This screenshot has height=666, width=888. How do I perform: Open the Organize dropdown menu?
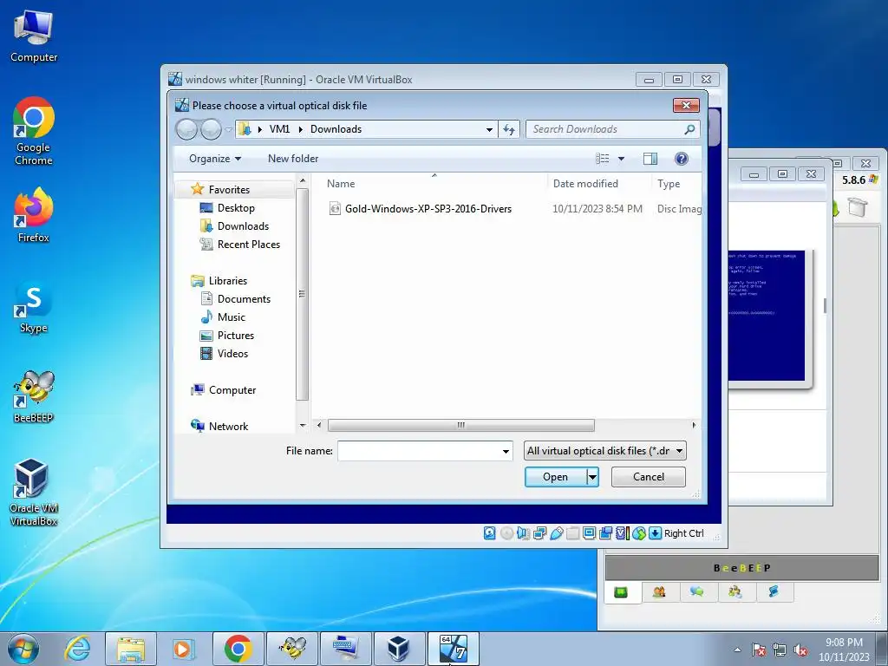coord(215,159)
